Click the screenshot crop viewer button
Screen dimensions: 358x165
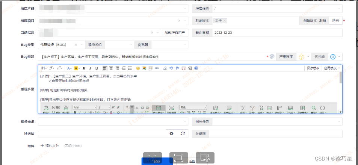click(x=205, y=158)
